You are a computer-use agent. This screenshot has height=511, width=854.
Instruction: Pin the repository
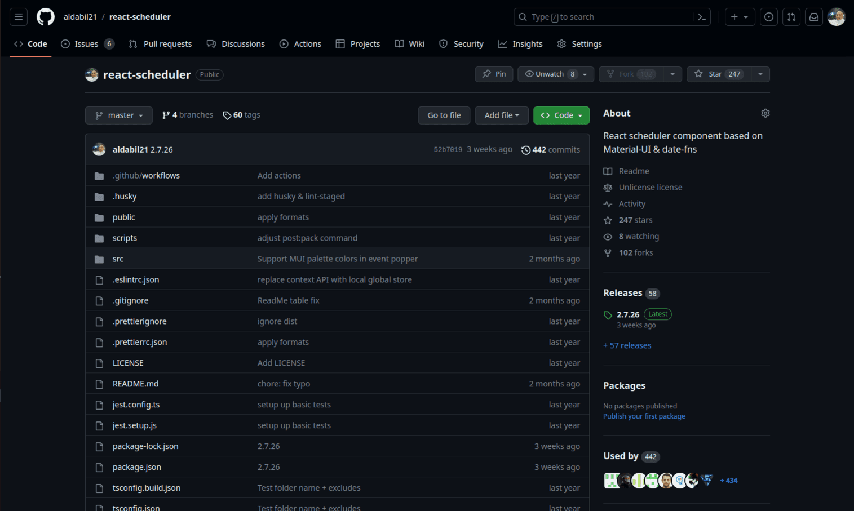pos(494,74)
